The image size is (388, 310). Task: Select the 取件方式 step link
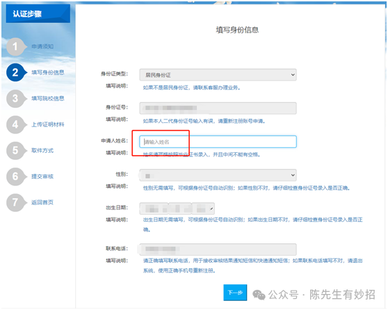(x=42, y=150)
